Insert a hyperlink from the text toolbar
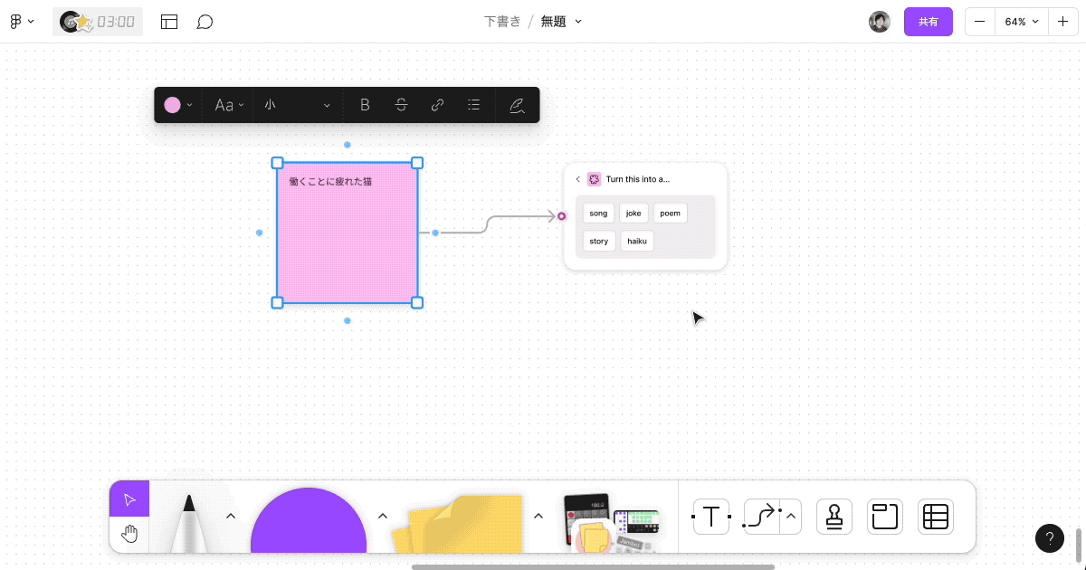This screenshot has height=570, width=1086. (x=437, y=104)
